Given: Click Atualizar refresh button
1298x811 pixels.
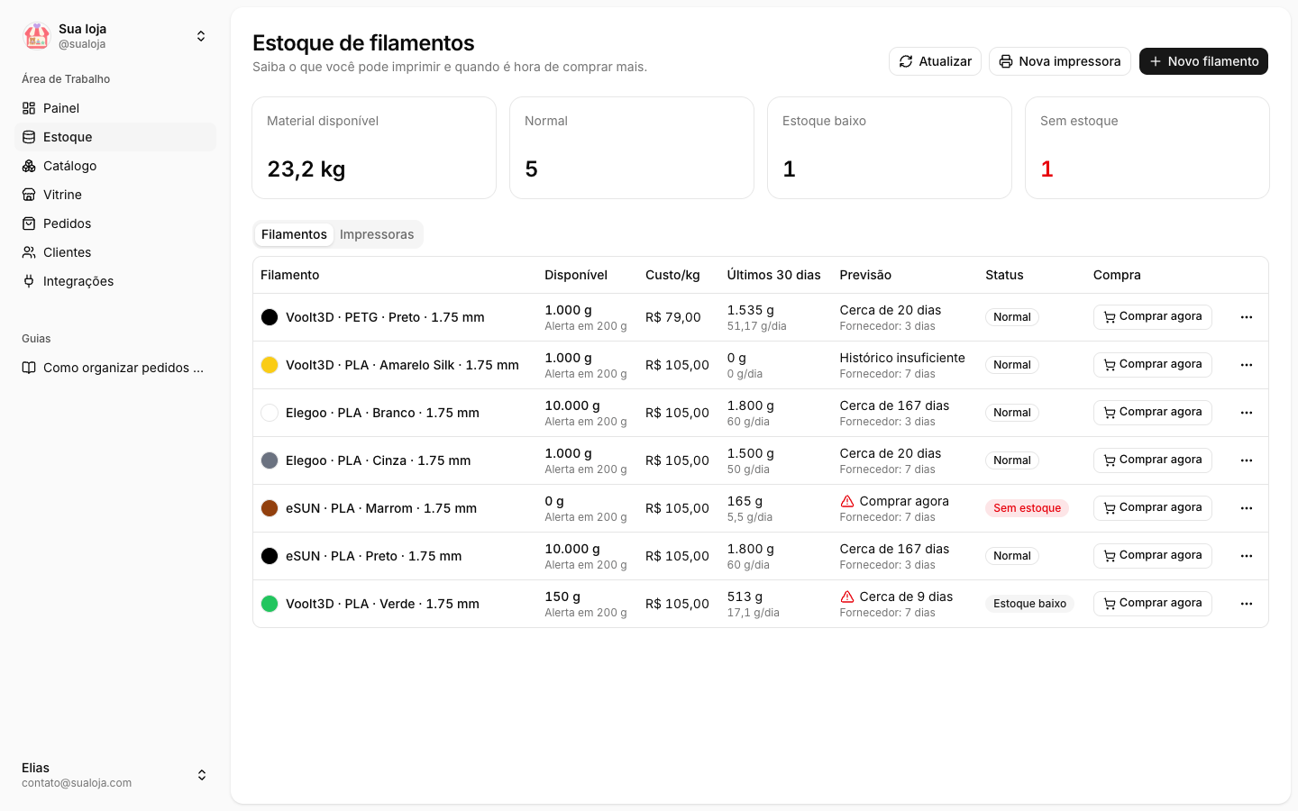Looking at the screenshot, I should 935,61.
